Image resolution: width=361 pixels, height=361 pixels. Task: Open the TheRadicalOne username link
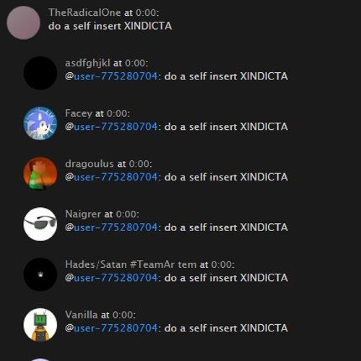(84, 12)
